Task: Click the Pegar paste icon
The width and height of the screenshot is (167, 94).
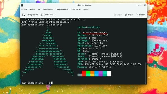Action: click(126, 15)
